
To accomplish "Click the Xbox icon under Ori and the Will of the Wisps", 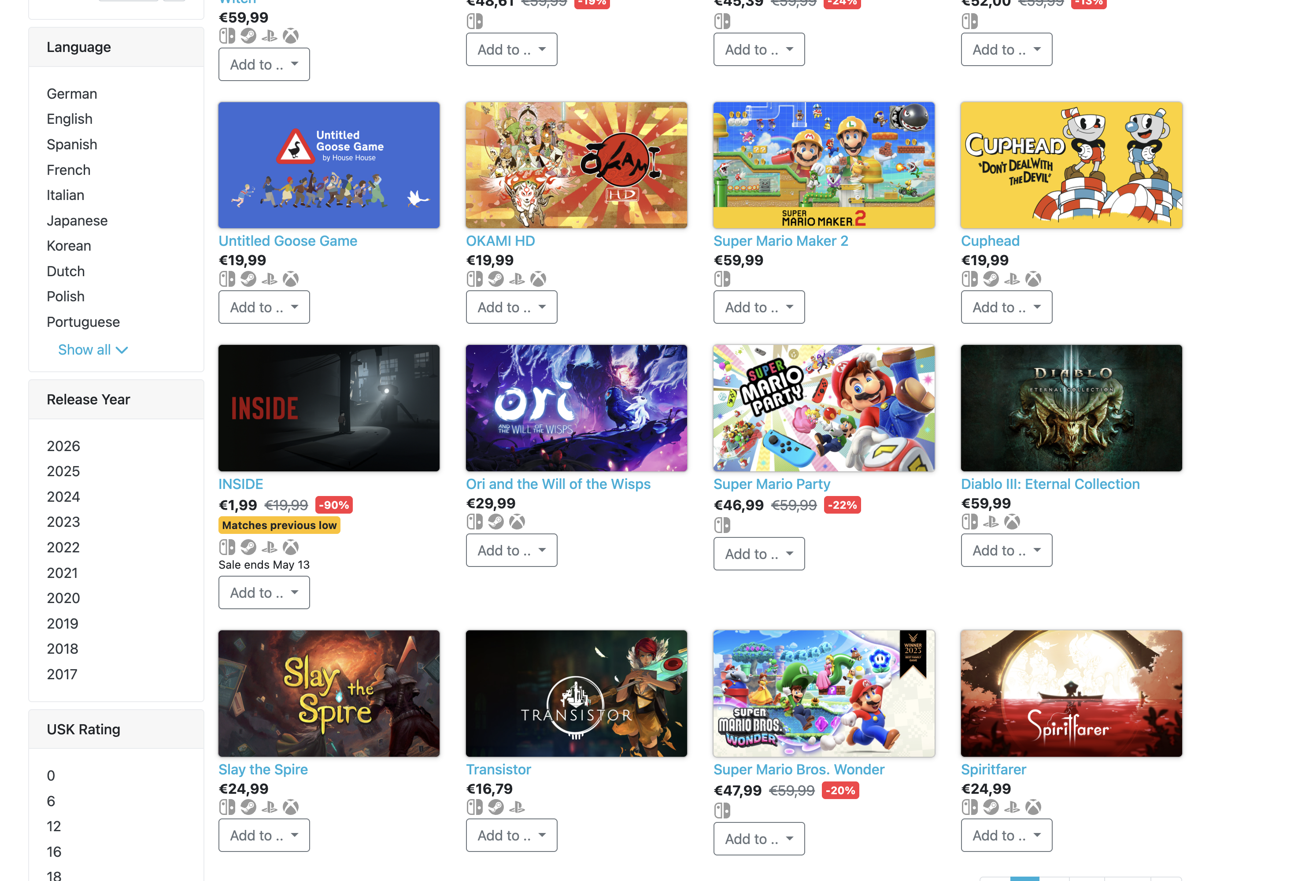I will click(517, 522).
